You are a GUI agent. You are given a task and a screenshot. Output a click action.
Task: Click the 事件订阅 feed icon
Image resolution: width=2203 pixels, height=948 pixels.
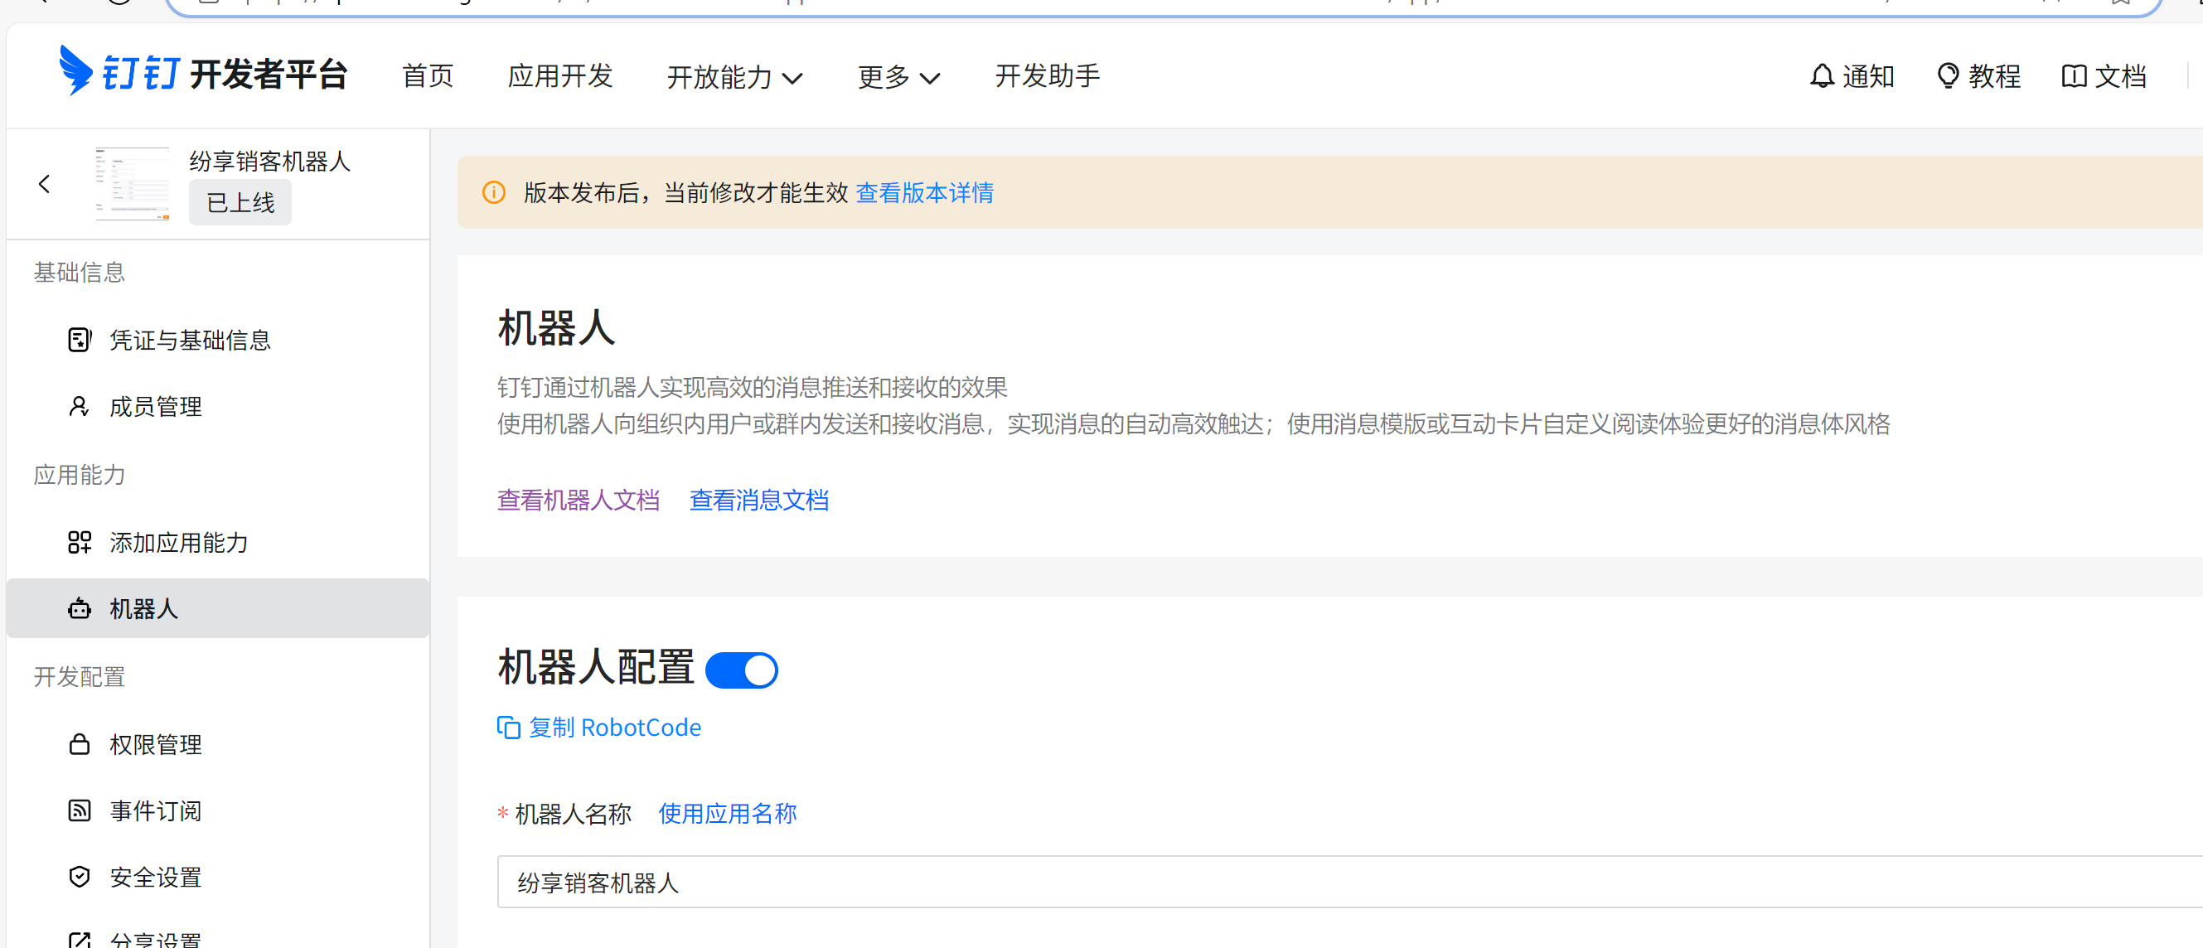tap(80, 810)
